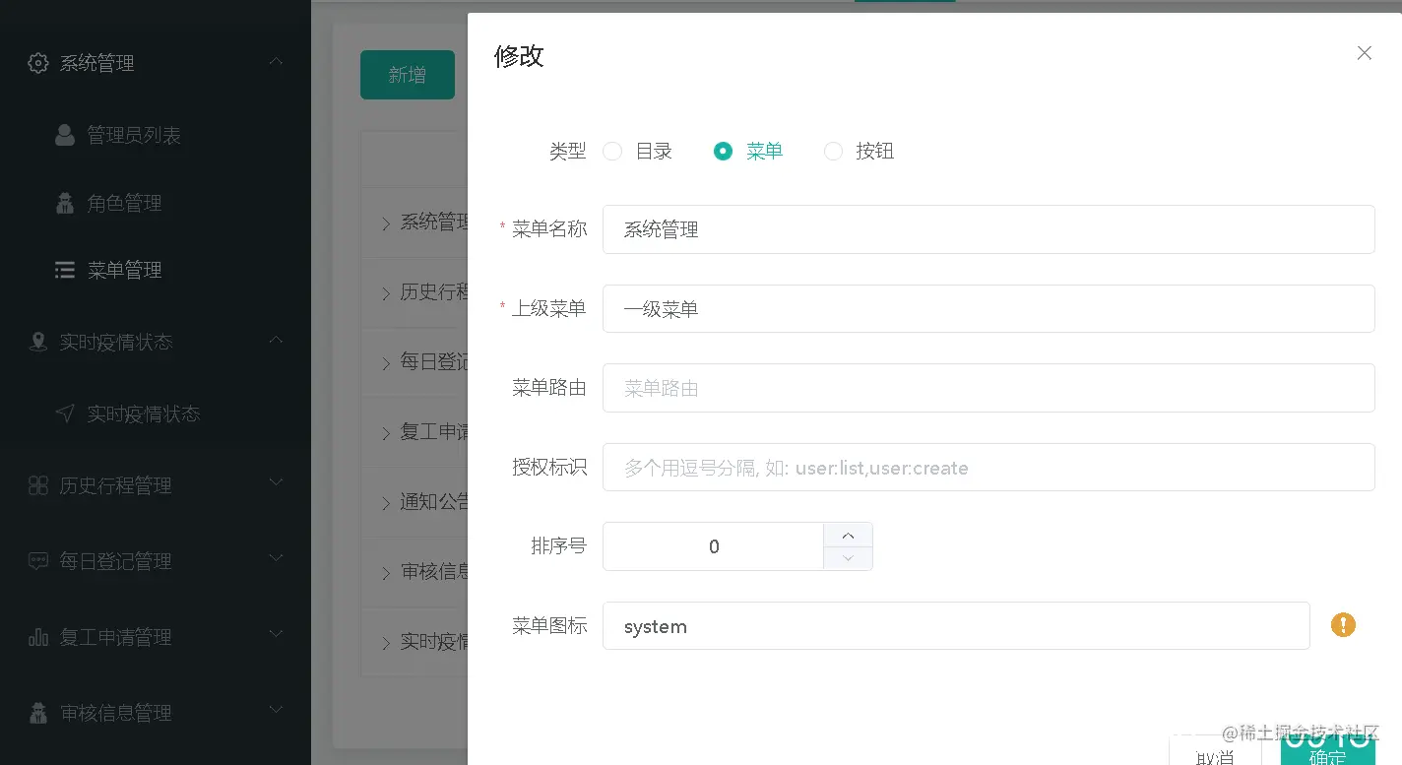Image resolution: width=1402 pixels, height=765 pixels.
Task: Click the grid icon beside 历史行程管理
Action: point(38,485)
